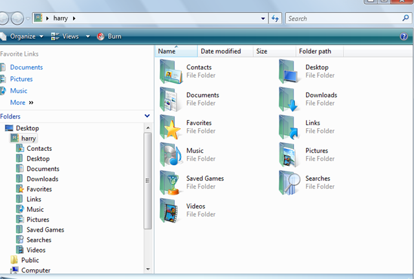Image resolution: width=414 pixels, height=279 pixels.
Task: Select harry user icon in folder tree
Action: coord(14,138)
